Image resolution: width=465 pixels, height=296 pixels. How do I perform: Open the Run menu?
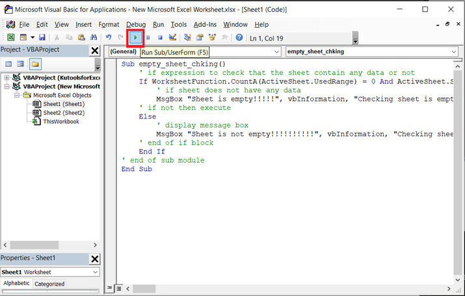[x=159, y=25]
